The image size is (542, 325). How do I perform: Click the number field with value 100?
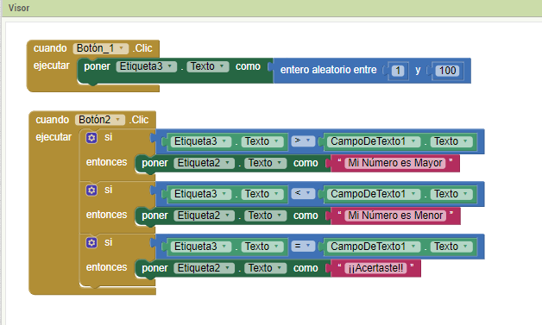coord(447,71)
